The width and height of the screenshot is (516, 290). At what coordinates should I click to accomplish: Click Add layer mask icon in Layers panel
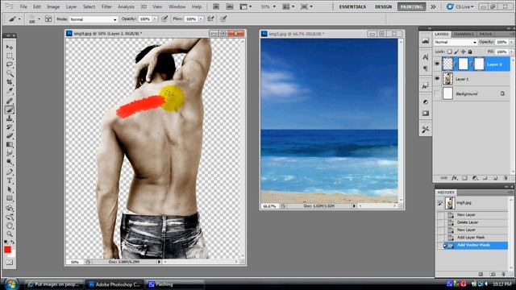pyautogui.click(x=464, y=178)
